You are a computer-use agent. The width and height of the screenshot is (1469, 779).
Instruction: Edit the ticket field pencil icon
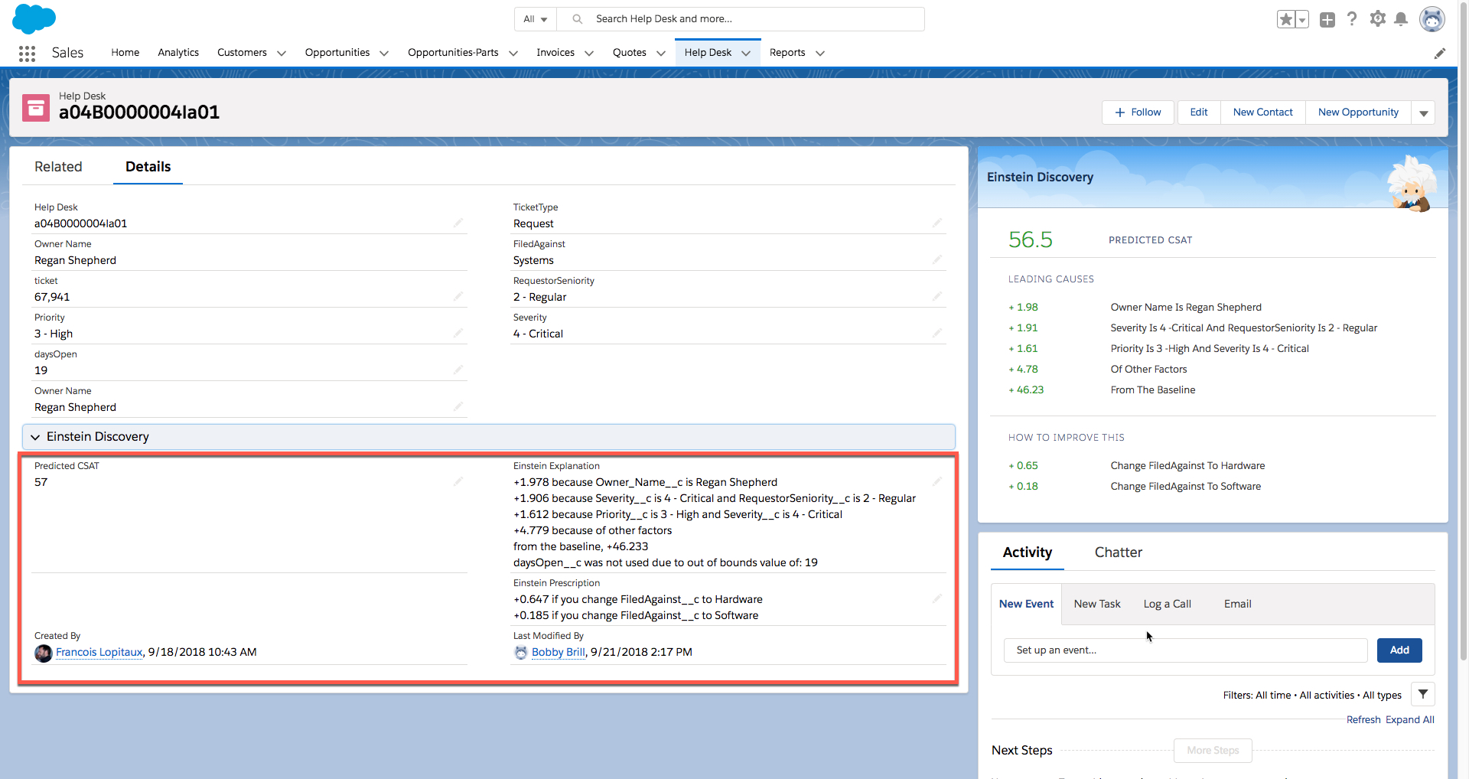pyautogui.click(x=458, y=296)
